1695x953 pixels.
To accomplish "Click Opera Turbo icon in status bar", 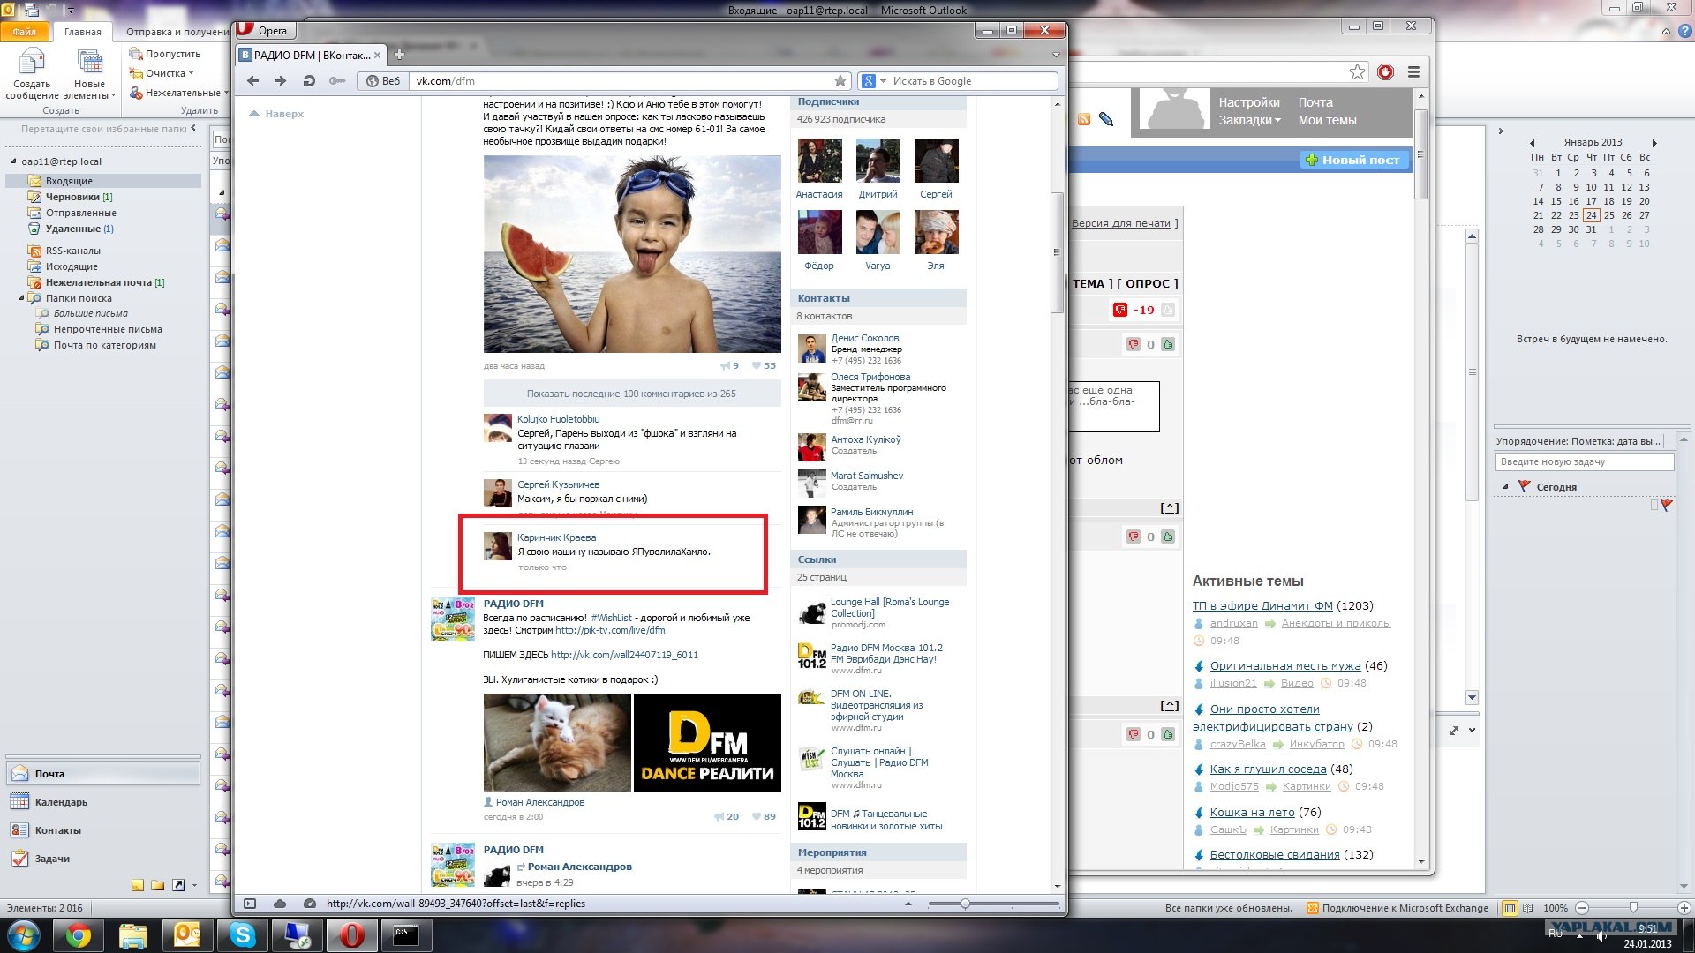I will [x=309, y=904].
